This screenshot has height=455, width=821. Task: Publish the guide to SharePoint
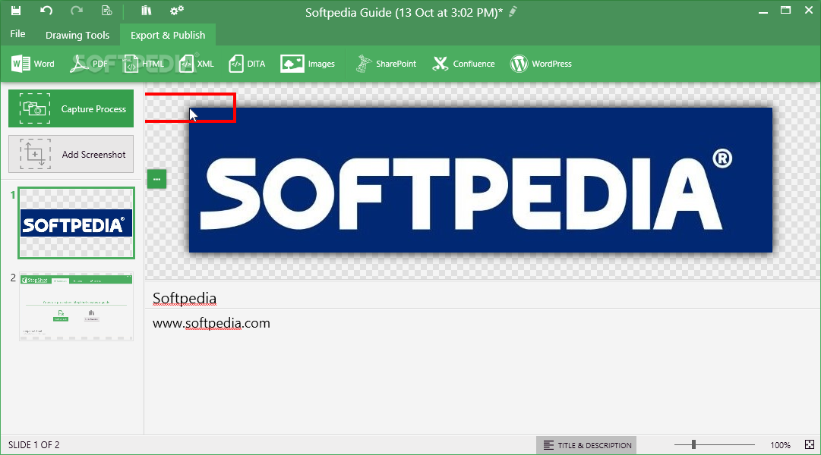coord(386,64)
